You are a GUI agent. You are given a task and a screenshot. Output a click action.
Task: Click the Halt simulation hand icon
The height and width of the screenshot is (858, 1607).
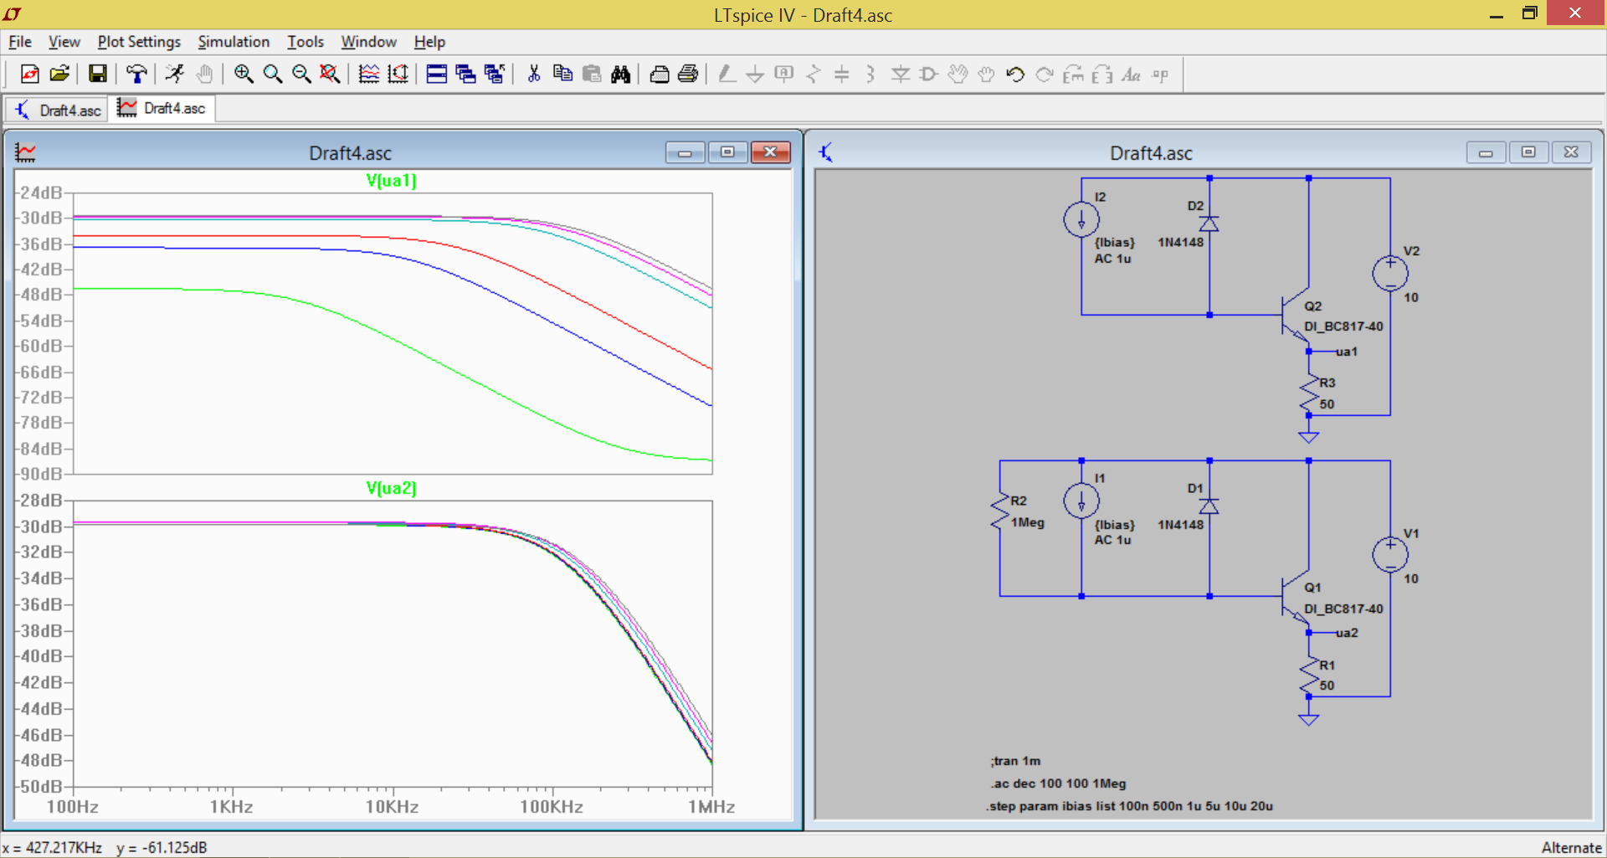click(204, 74)
